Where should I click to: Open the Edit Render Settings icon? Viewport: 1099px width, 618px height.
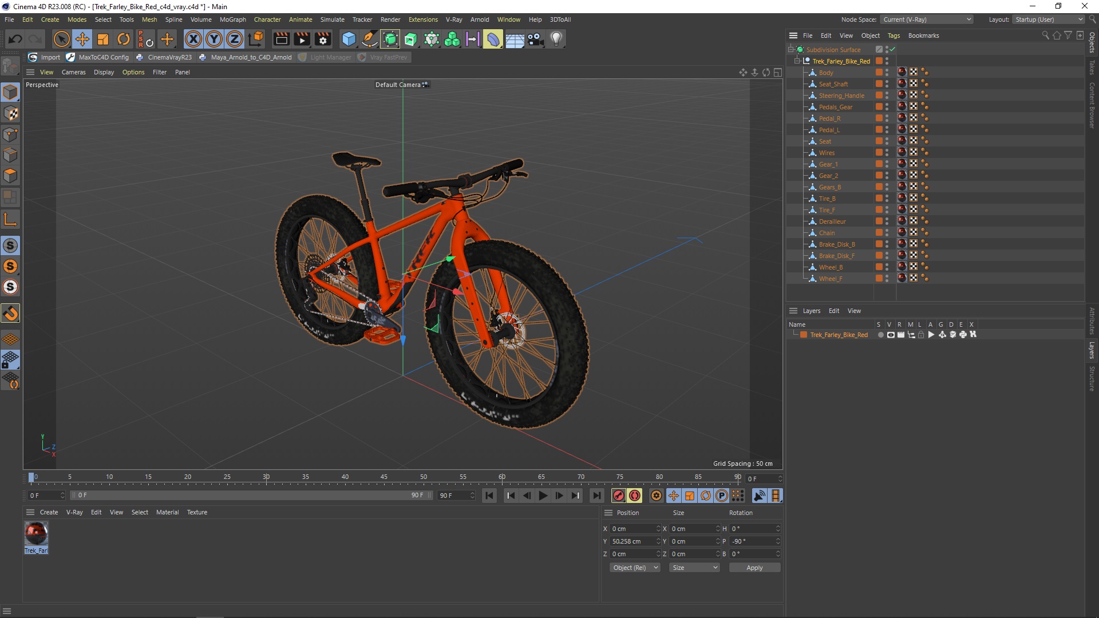tap(323, 39)
